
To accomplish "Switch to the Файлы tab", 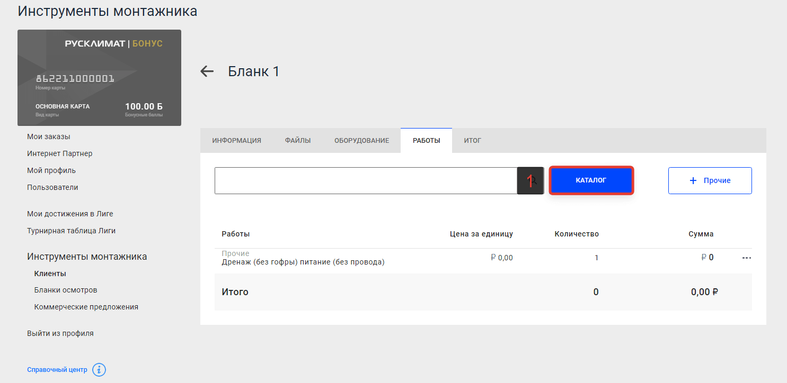I will click(298, 141).
